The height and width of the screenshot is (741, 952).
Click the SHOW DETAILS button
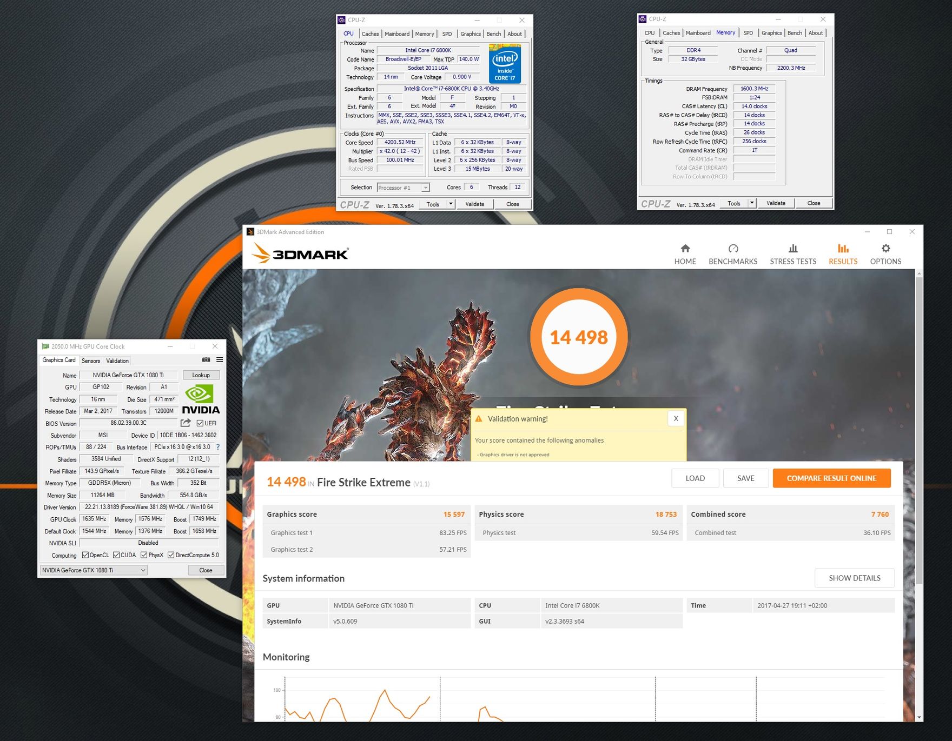[855, 578]
